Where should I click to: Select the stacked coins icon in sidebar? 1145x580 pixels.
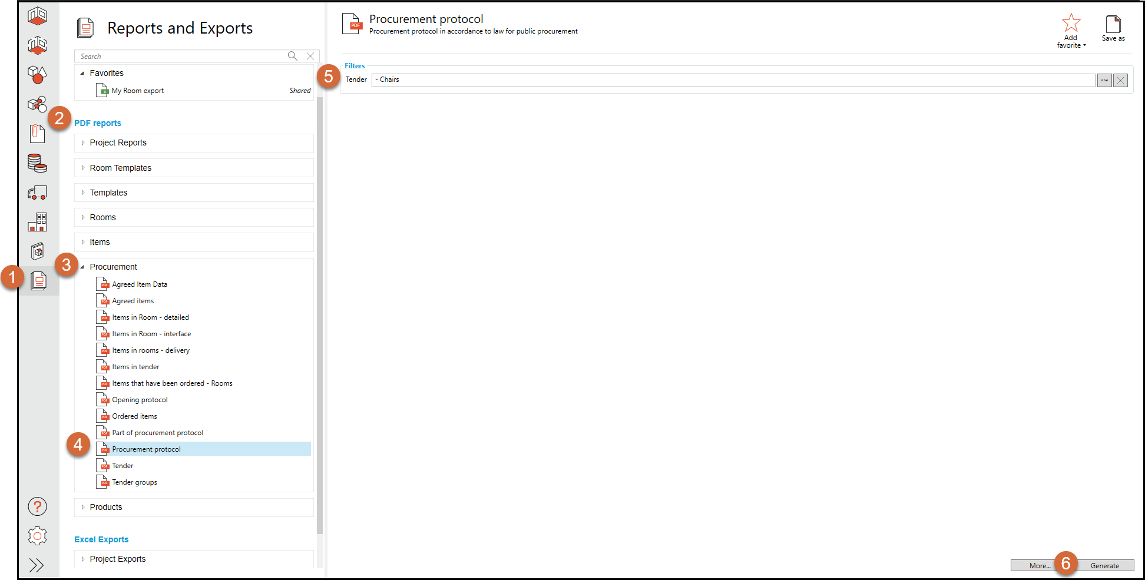coord(37,163)
